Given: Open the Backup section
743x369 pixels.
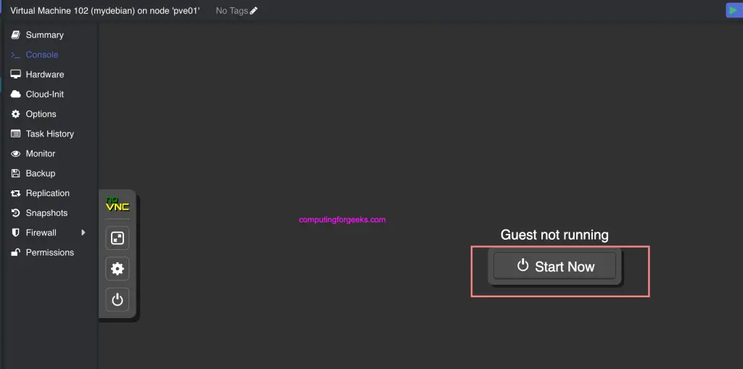Looking at the screenshot, I should pos(41,174).
